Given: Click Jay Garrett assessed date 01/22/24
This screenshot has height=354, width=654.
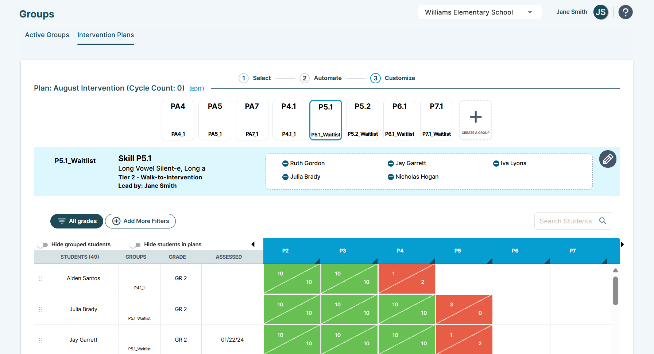Looking at the screenshot, I should 232,340.
